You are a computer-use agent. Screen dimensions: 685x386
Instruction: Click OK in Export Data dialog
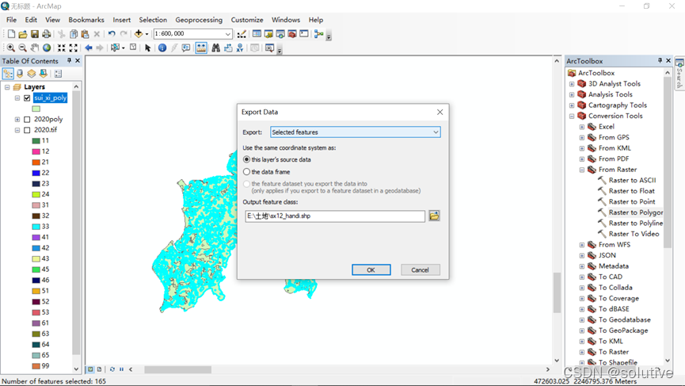coord(371,269)
